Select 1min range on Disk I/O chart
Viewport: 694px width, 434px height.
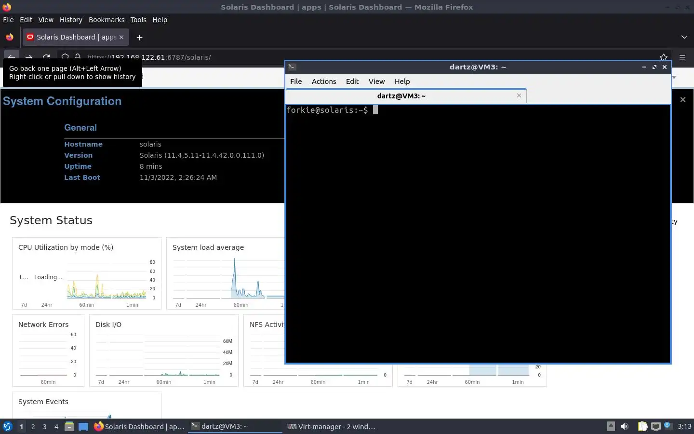coord(209,382)
